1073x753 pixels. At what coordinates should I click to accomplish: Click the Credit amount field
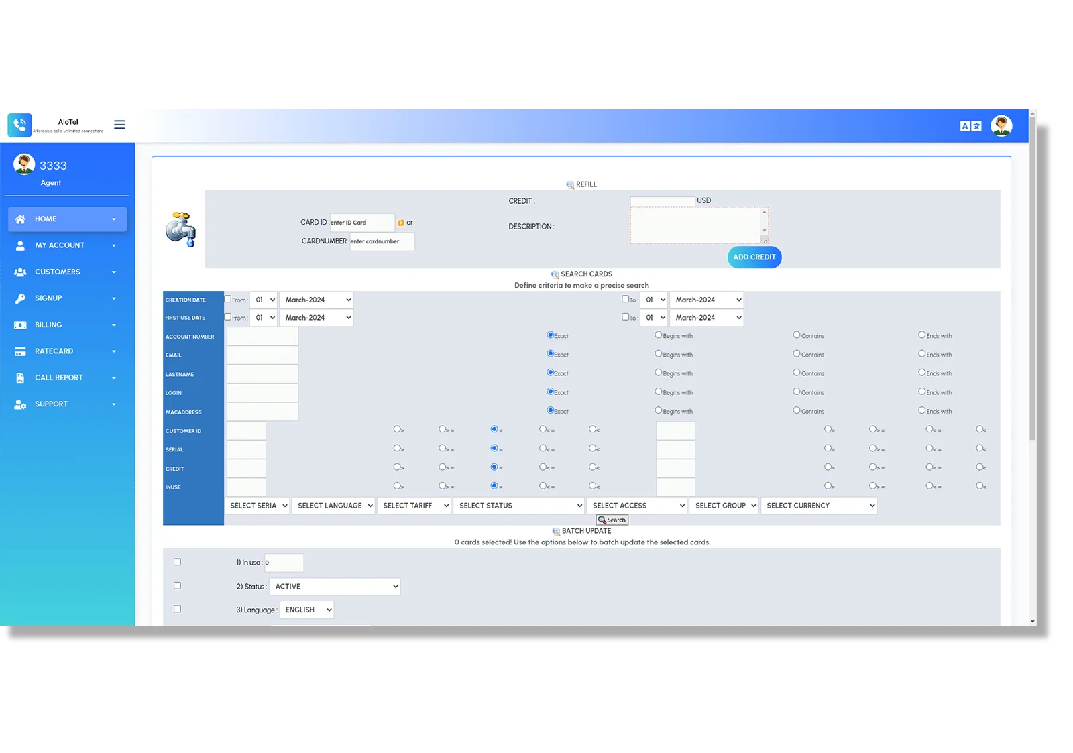(663, 201)
